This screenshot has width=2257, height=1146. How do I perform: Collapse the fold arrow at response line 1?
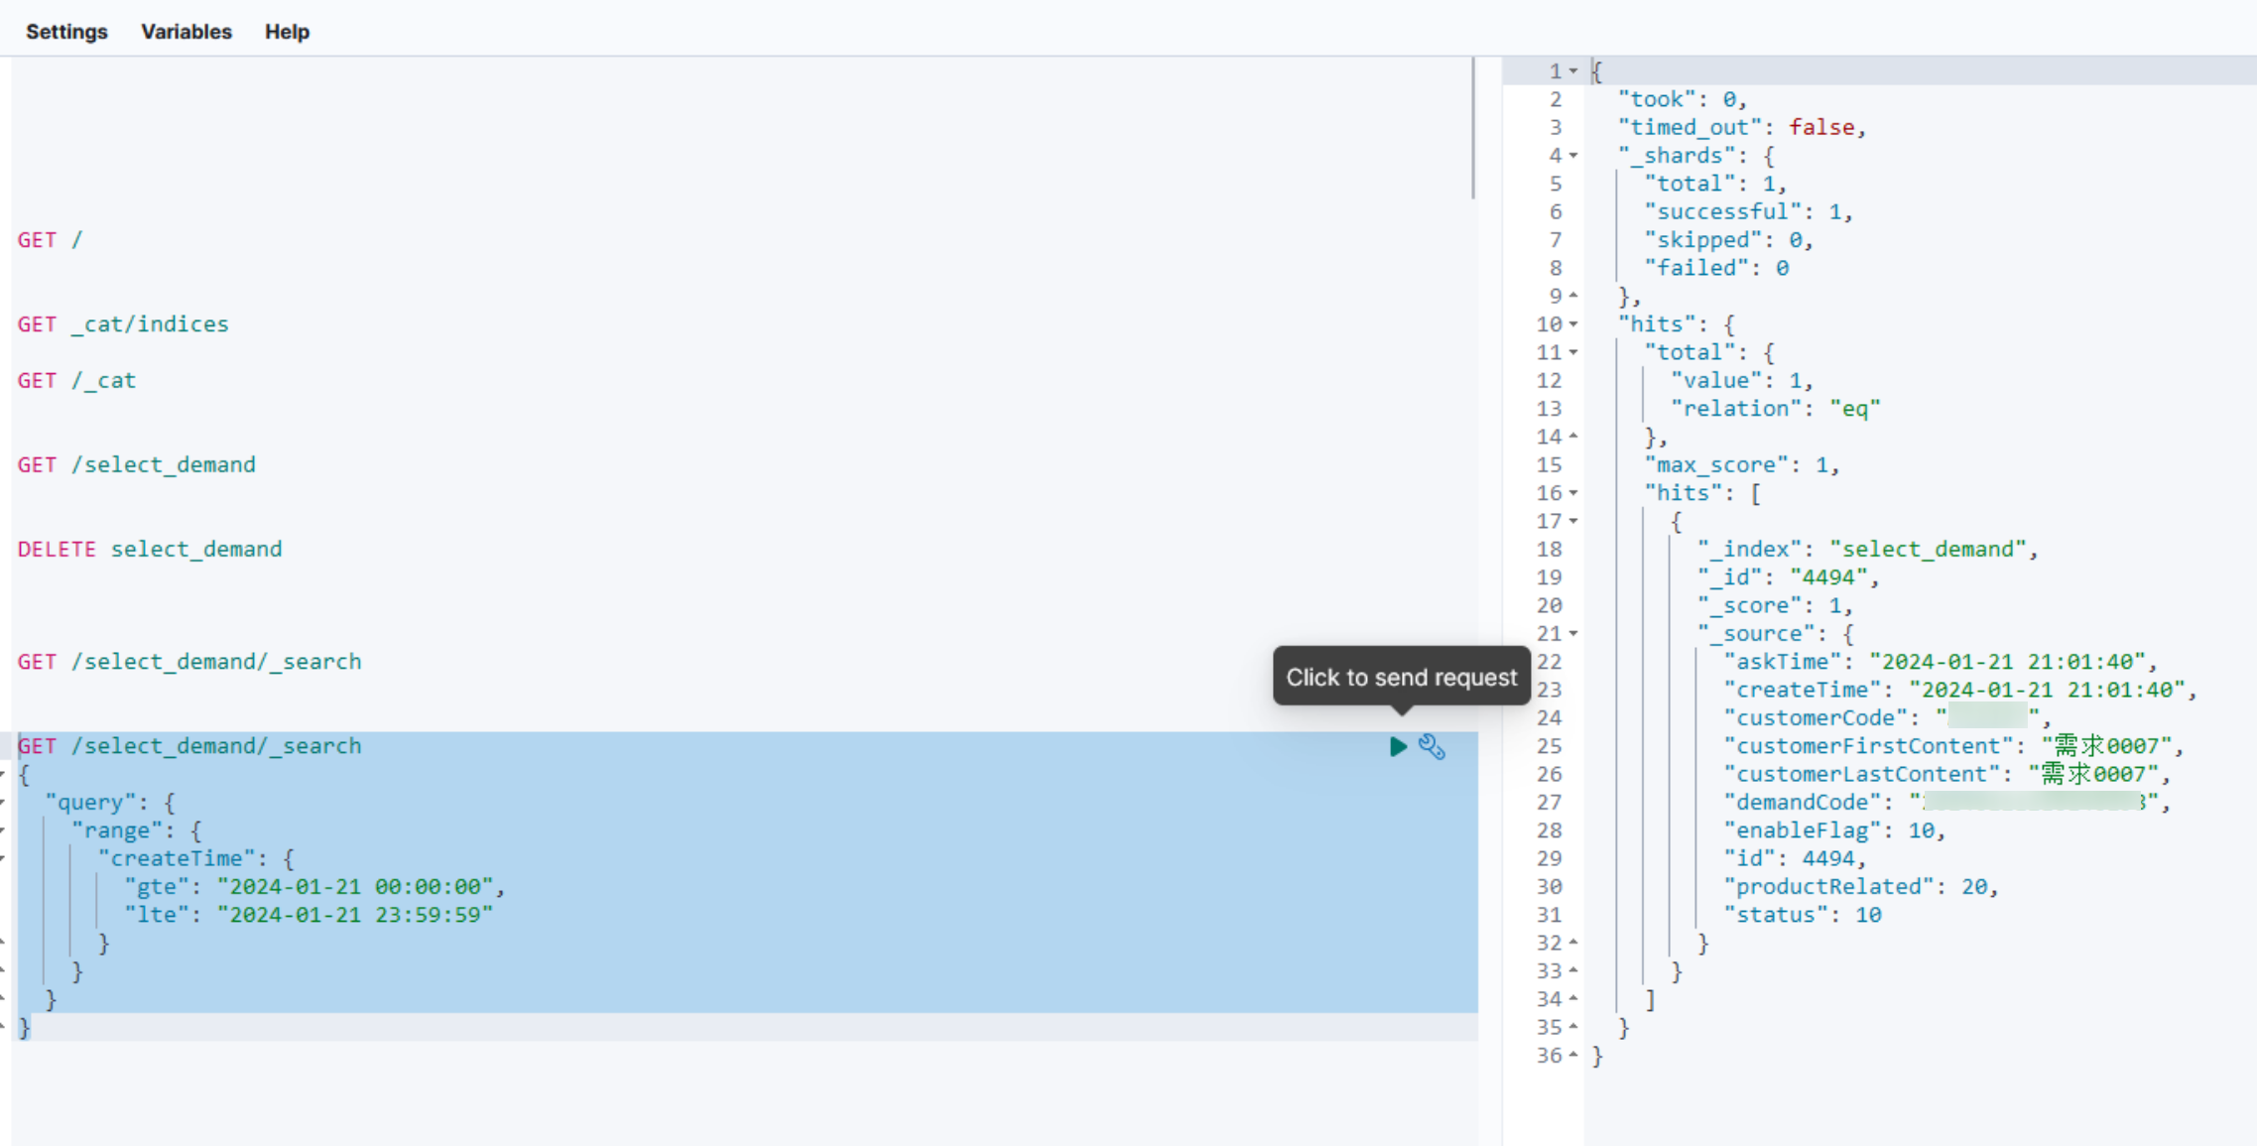coord(1573,71)
